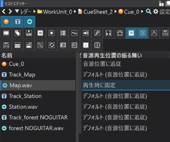Image resolution: width=170 pixels, height=142 pixels.
Task: Click the loop arrows column icon
Action: coord(52,45)
